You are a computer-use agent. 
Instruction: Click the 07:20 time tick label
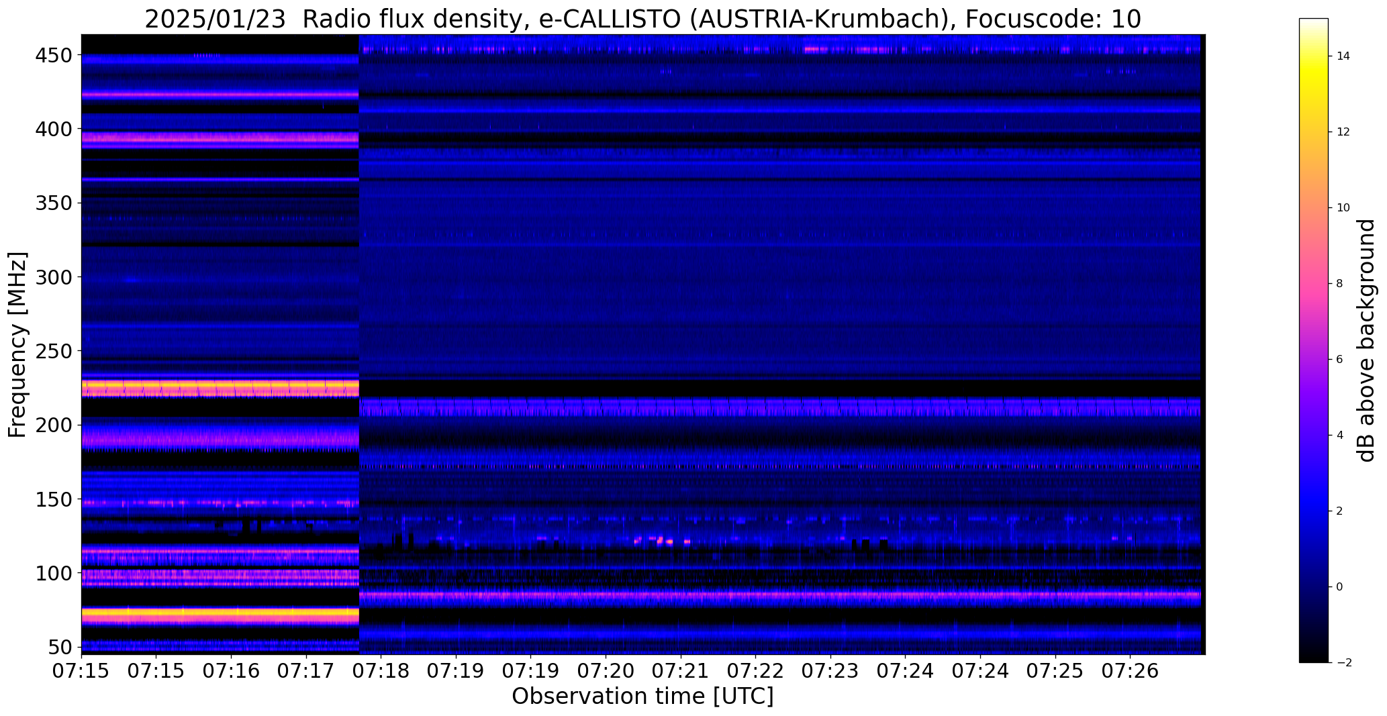click(606, 671)
